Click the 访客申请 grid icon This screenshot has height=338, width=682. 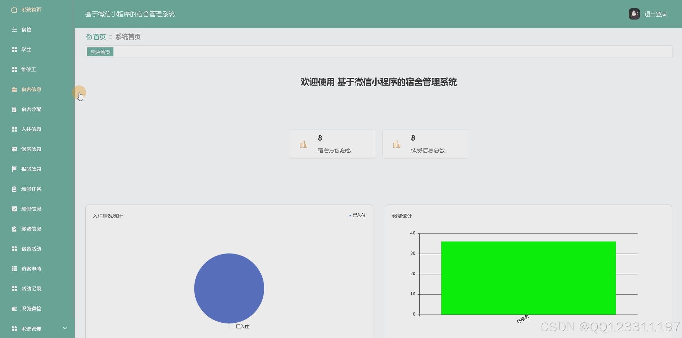tap(14, 268)
